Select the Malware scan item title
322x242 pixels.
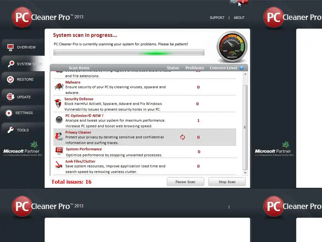[x=73, y=82]
